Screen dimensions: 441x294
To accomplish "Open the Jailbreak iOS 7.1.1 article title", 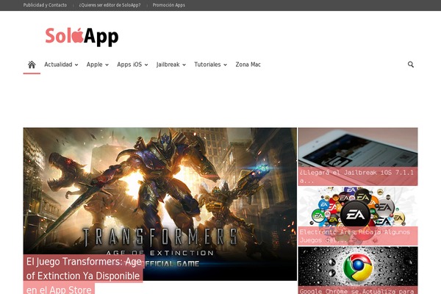I will pos(357,176).
